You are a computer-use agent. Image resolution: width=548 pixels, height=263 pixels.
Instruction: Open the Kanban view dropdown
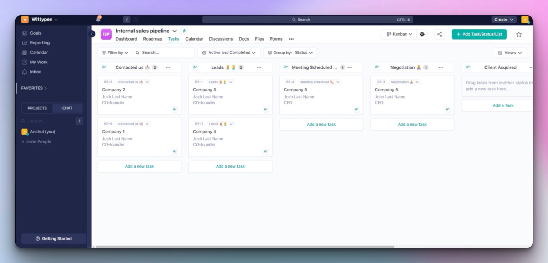pyautogui.click(x=399, y=34)
